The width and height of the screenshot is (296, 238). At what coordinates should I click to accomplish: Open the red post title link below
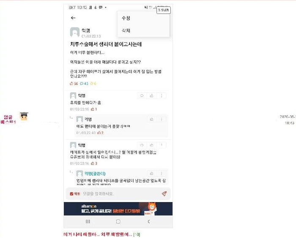click(x=98, y=235)
